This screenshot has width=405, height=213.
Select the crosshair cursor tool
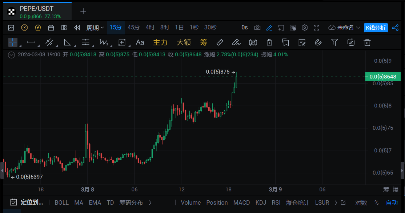point(13,42)
